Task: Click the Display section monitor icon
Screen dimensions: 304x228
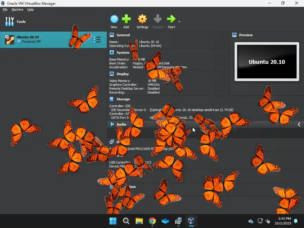Action: 112,74
